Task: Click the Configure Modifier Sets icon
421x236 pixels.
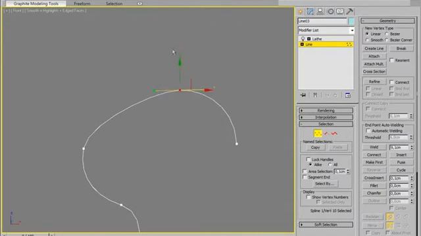Action: coord(348,95)
